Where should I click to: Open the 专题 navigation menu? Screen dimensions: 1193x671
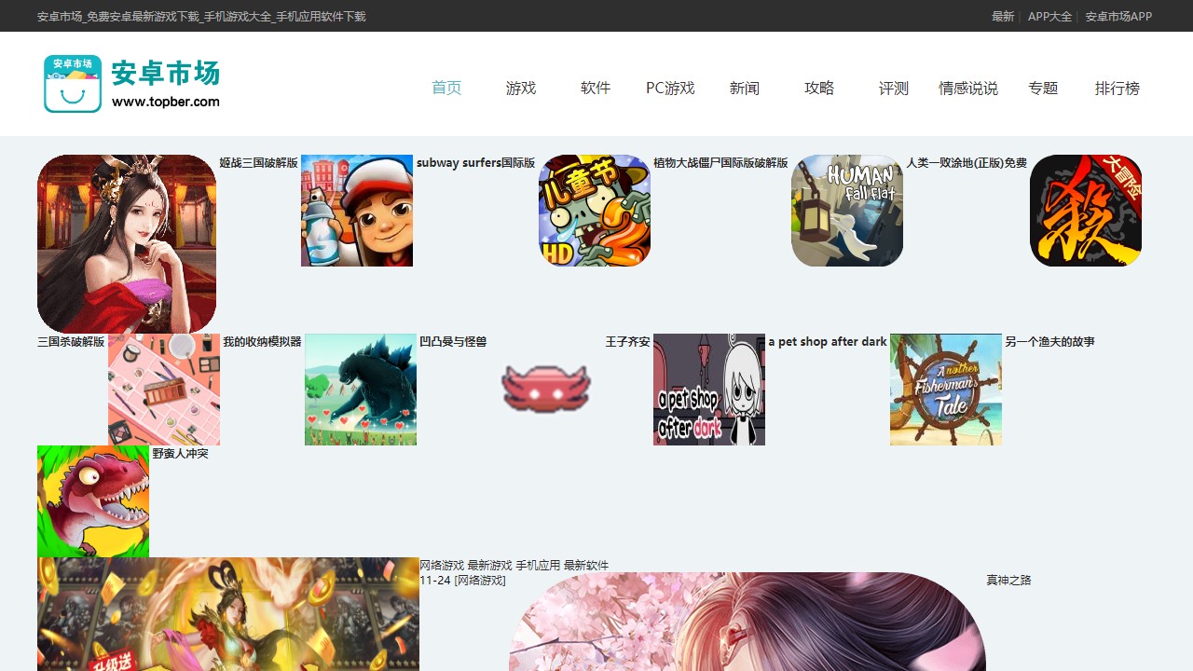click(1043, 88)
